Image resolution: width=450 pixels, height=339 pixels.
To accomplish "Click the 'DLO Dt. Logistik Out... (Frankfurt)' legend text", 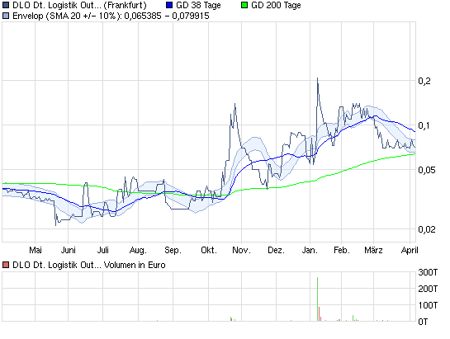I will pos(79,5).
